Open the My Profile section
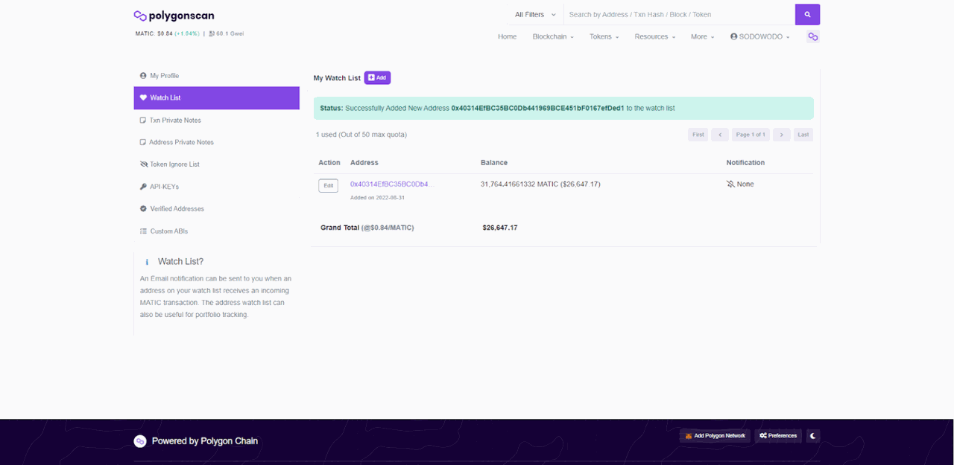This screenshot has width=954, height=465. click(165, 75)
